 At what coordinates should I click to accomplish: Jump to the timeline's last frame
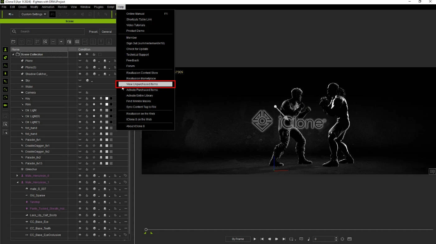284,239
